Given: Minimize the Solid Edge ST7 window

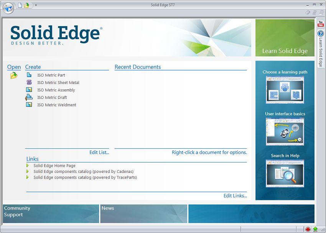Looking at the screenshot, I should pyautogui.click(x=308, y=5).
